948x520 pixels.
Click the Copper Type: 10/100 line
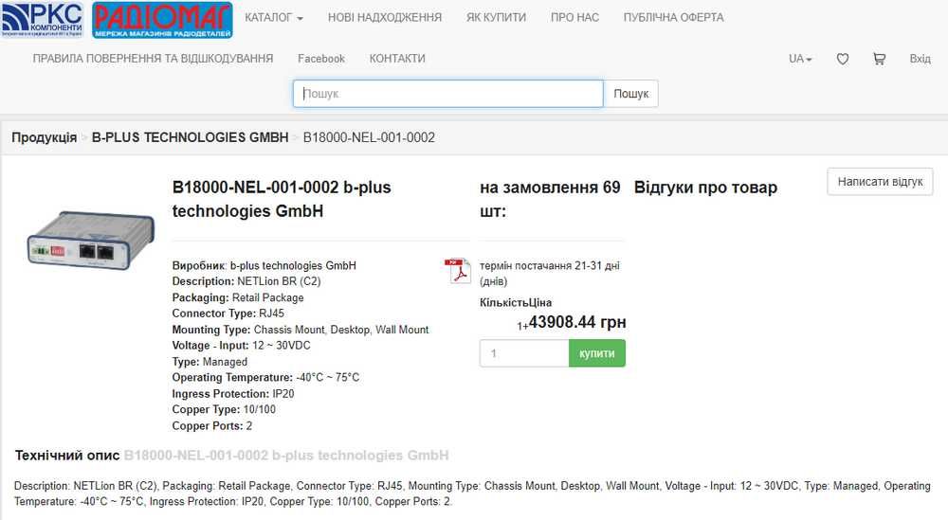click(224, 409)
